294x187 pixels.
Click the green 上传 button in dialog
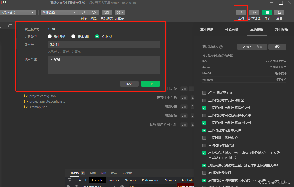click(150, 84)
